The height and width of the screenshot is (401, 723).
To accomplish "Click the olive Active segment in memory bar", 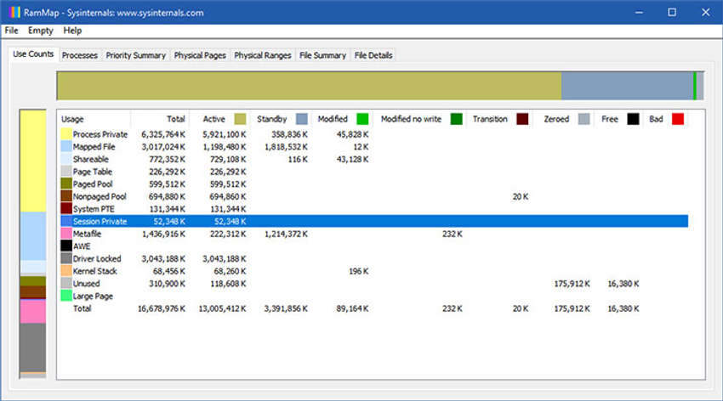I will click(309, 86).
